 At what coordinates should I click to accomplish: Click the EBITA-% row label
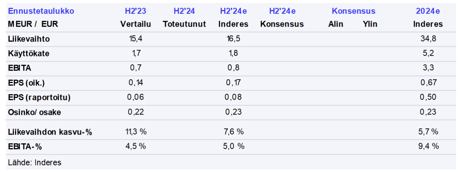[25, 147]
